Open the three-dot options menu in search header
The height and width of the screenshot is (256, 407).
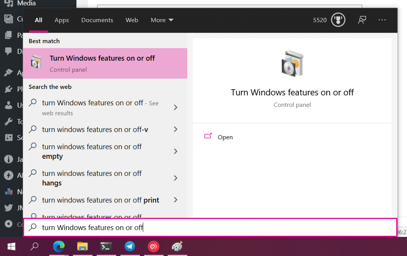pos(382,20)
